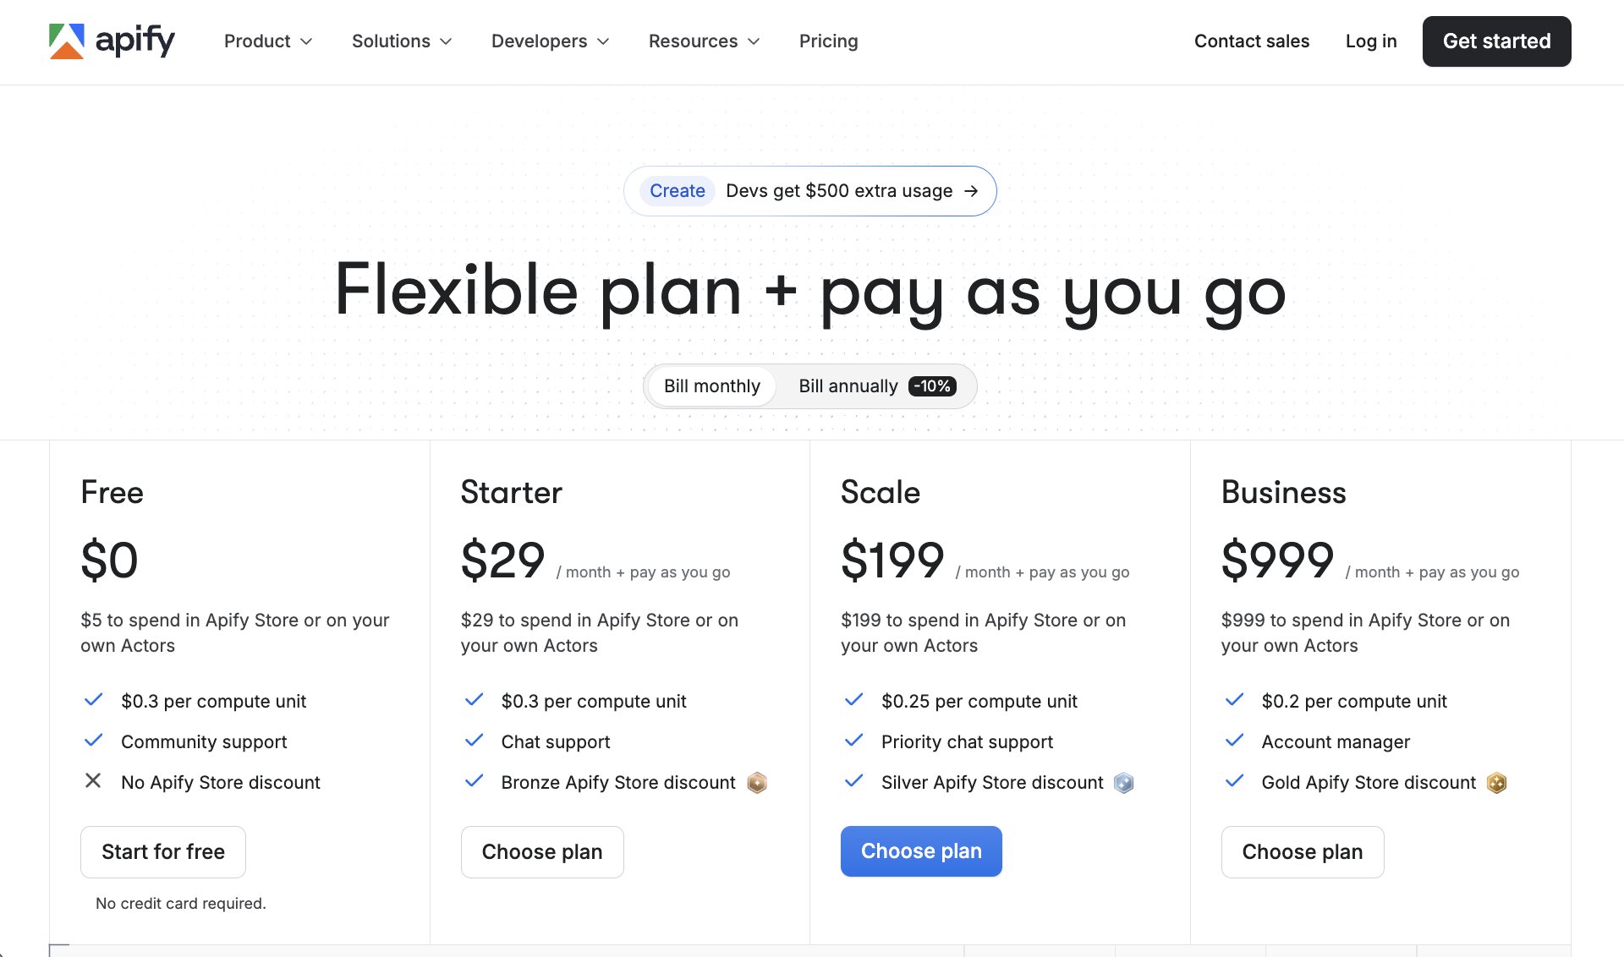Click the Apify logo
This screenshot has width=1624, height=957.
coord(112,41)
